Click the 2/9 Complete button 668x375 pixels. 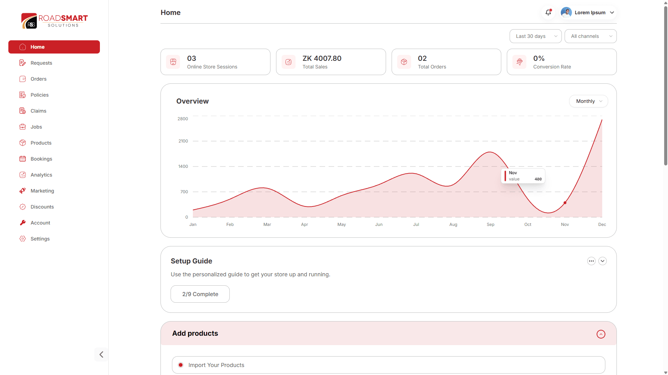pyautogui.click(x=200, y=294)
